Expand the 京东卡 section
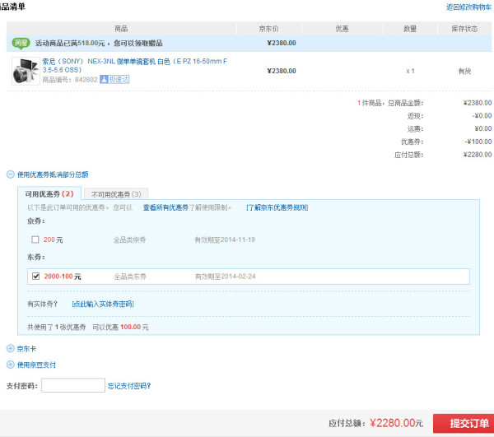Screen dimensions: 494x437 11,348
